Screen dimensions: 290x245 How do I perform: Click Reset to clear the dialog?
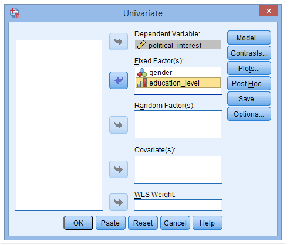[143, 223]
